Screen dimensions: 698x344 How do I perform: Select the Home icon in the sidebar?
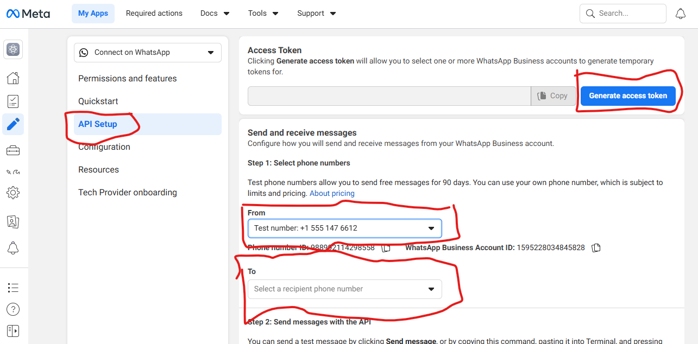[x=12, y=78]
